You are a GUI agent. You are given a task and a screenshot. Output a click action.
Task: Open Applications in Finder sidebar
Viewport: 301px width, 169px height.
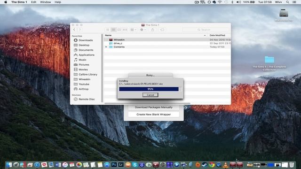coord(87,55)
